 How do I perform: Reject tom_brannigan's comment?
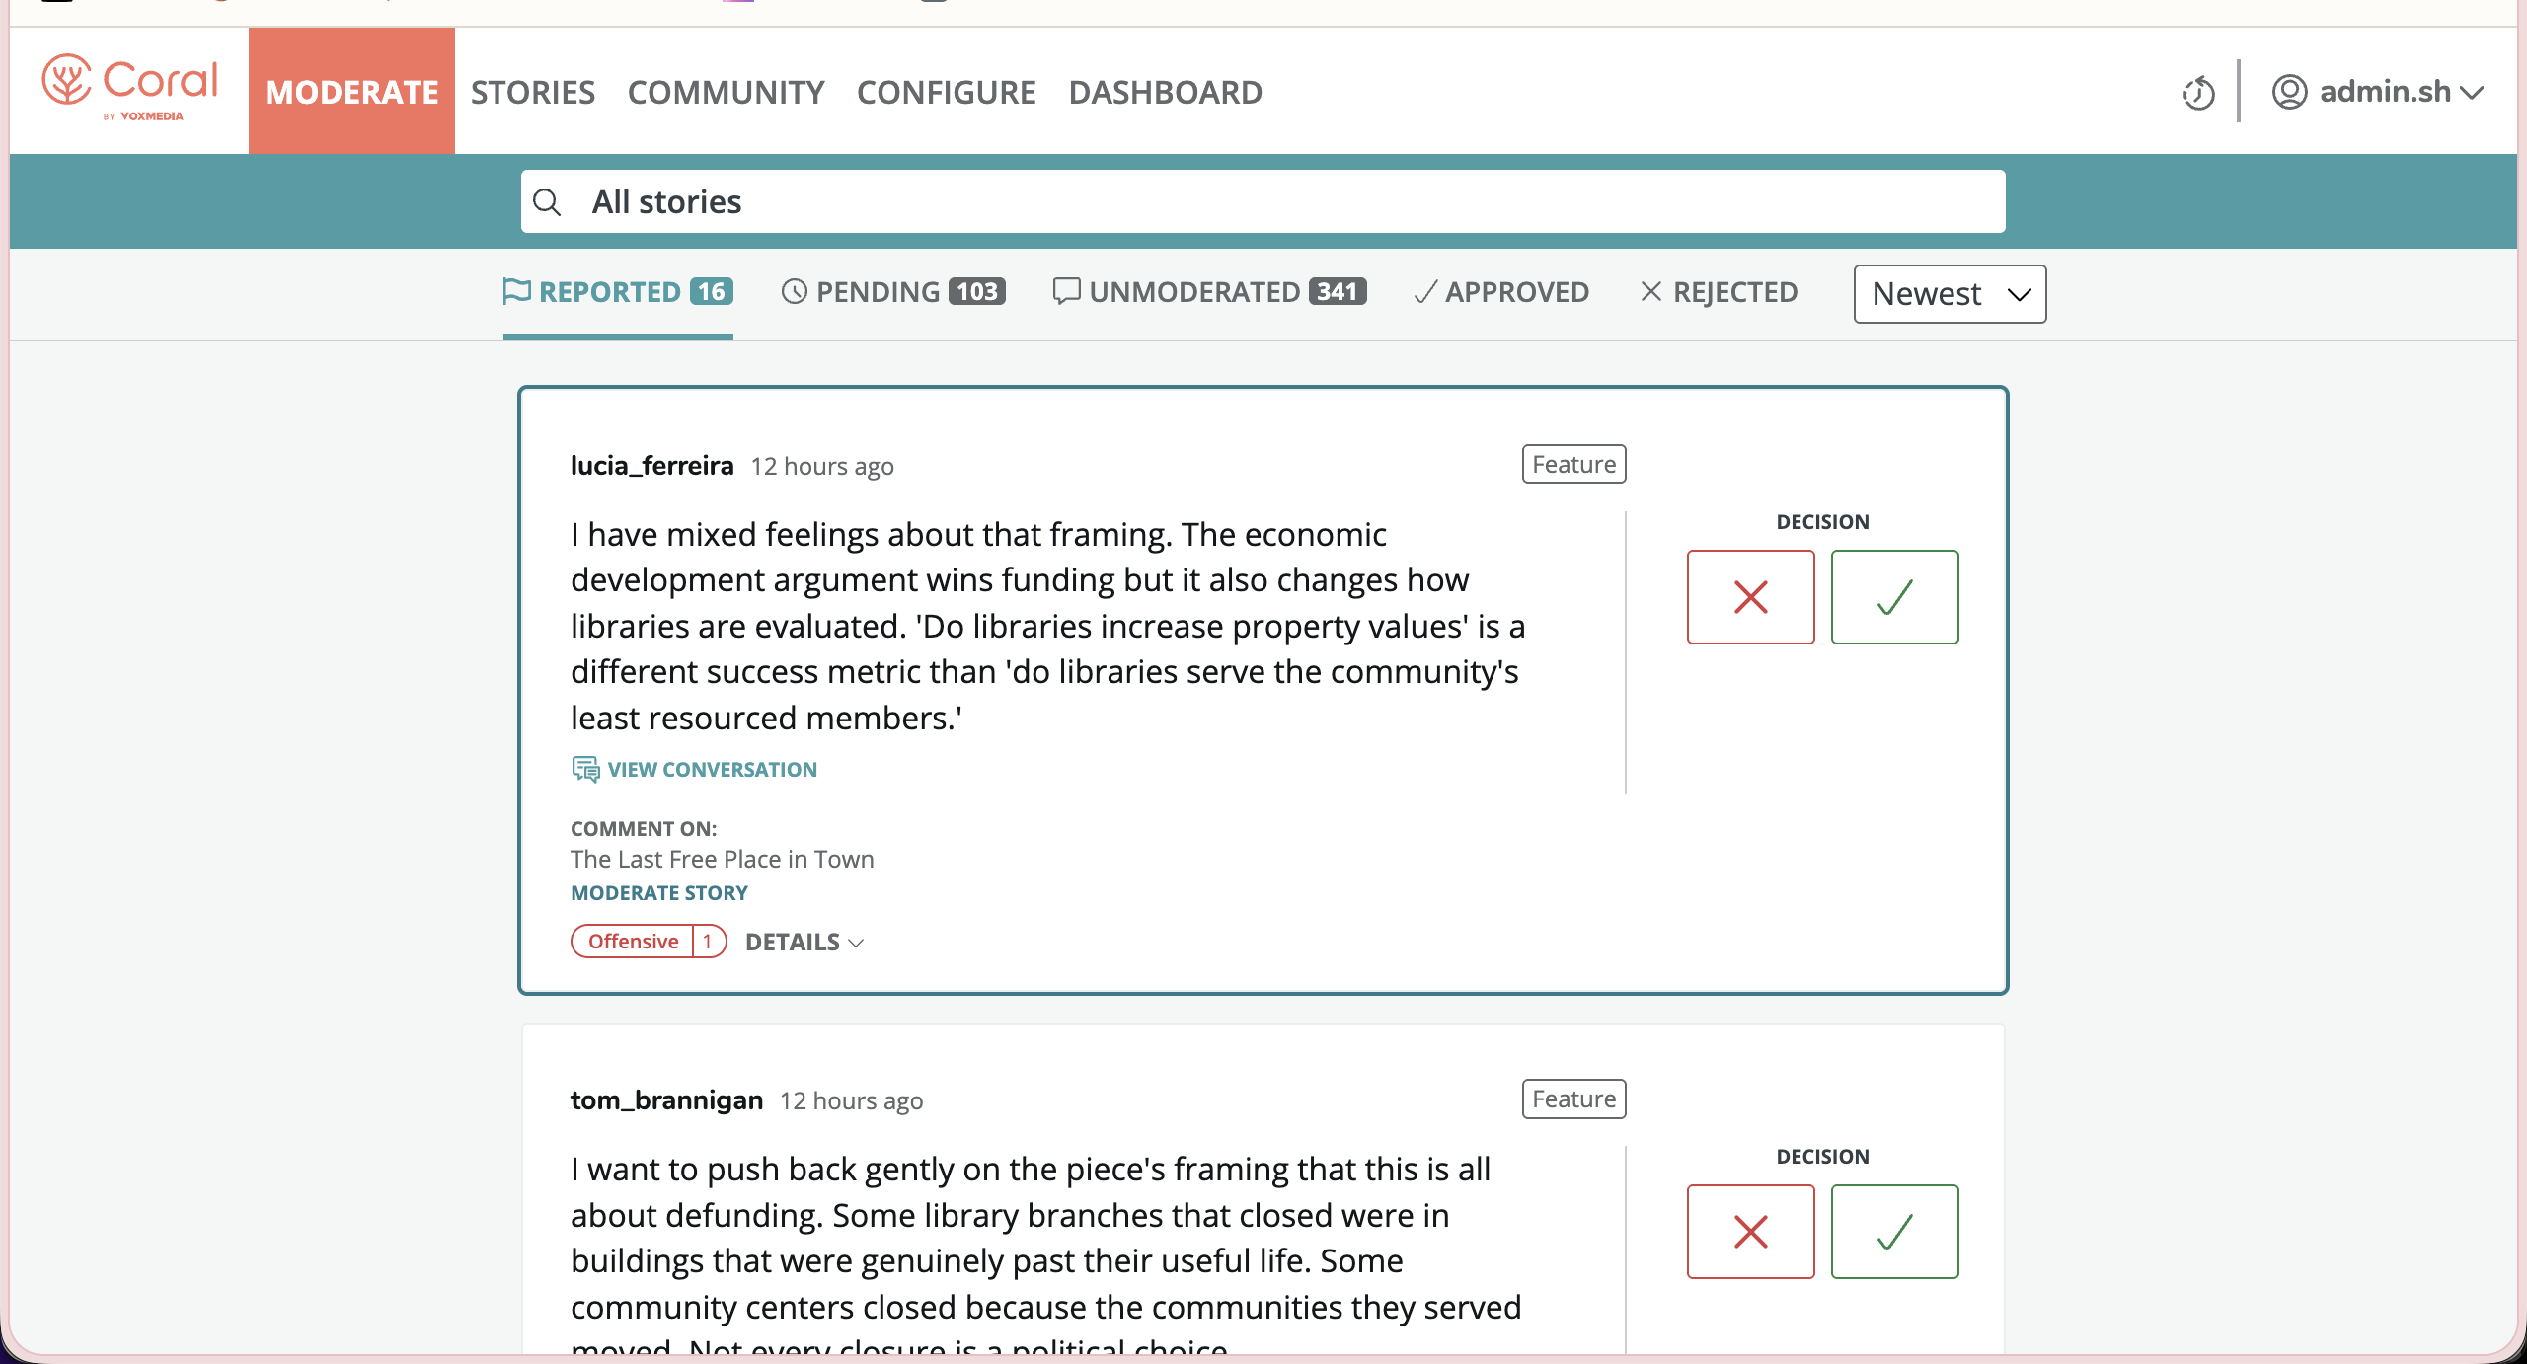click(1750, 1232)
